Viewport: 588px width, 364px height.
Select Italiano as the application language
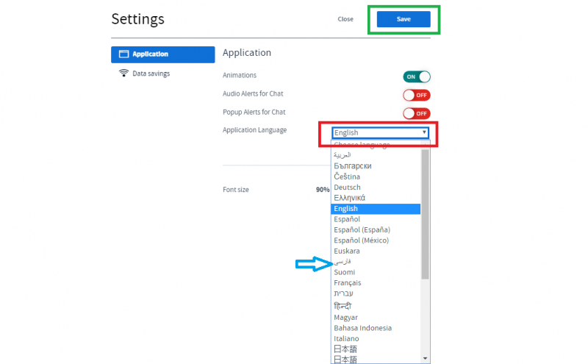pos(346,339)
